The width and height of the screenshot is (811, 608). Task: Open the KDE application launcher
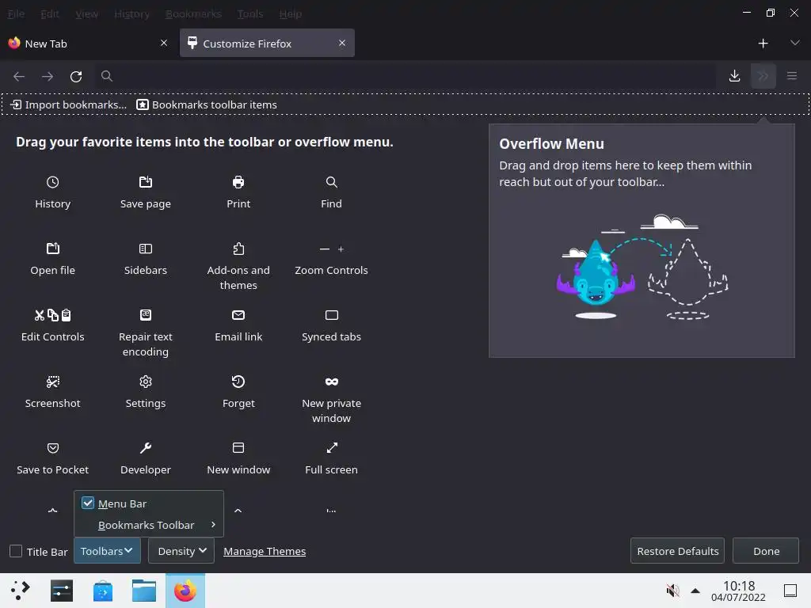20,591
